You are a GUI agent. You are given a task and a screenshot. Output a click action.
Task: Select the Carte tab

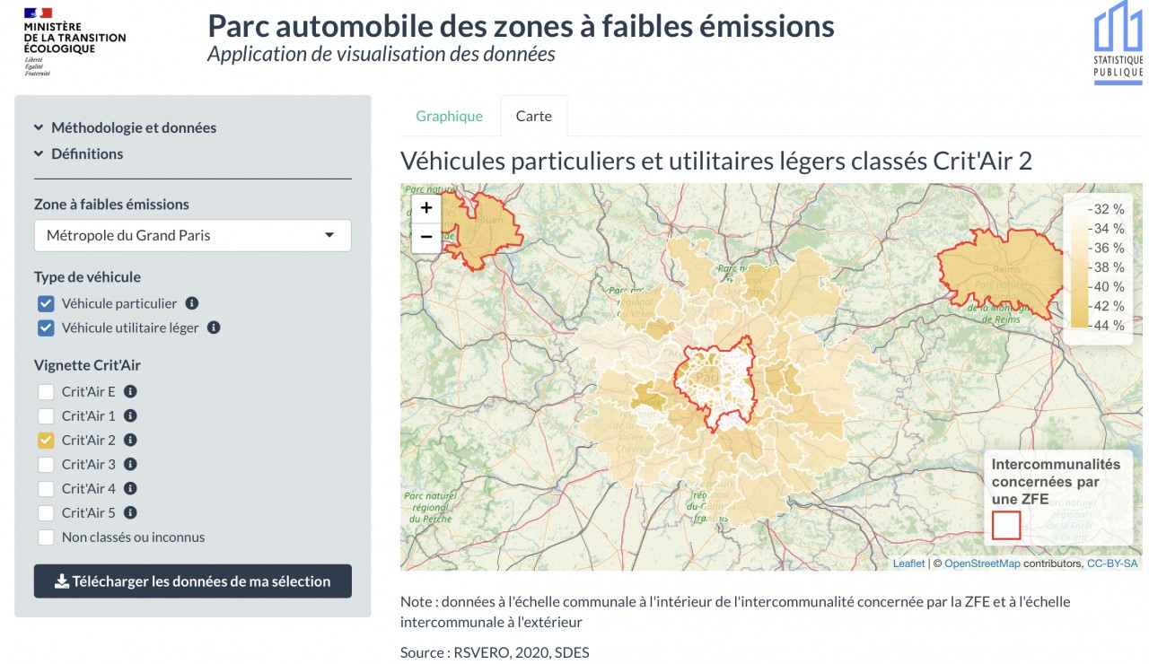coord(534,116)
